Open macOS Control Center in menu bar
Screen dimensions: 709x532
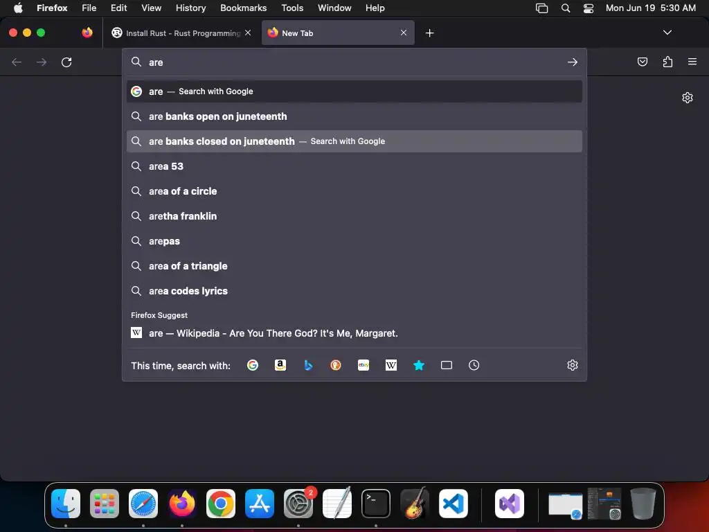(589, 8)
